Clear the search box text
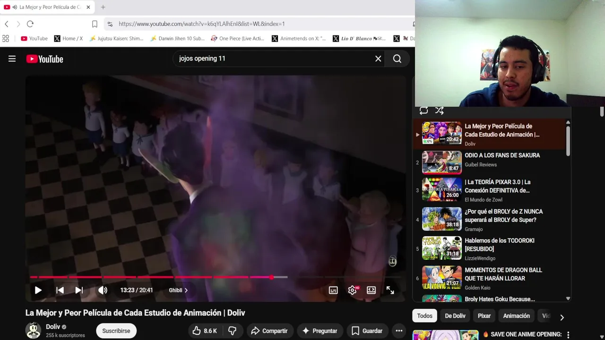The image size is (605, 340). [x=378, y=59]
